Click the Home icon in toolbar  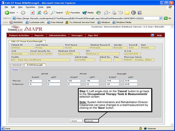coord(46,12)
